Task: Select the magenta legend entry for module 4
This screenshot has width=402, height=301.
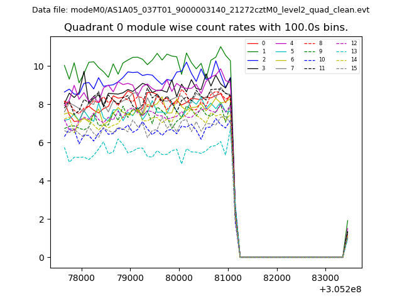Action: (282, 43)
